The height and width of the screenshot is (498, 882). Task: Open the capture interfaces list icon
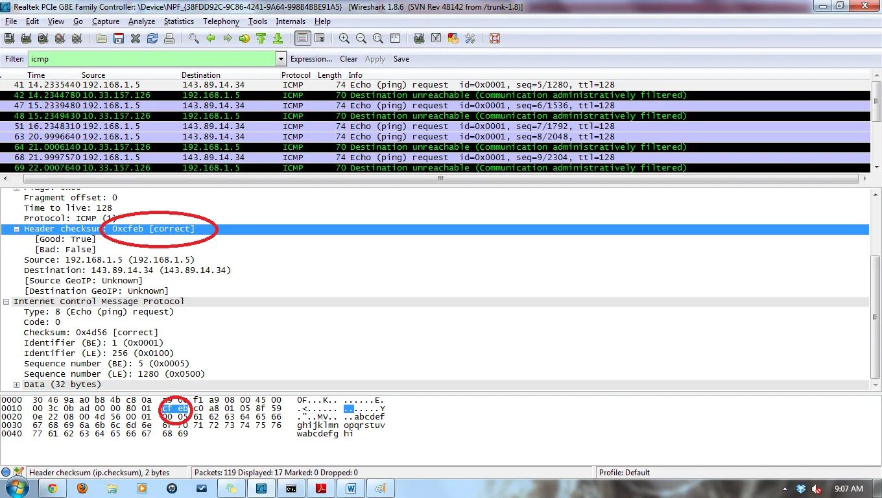[x=9, y=38]
